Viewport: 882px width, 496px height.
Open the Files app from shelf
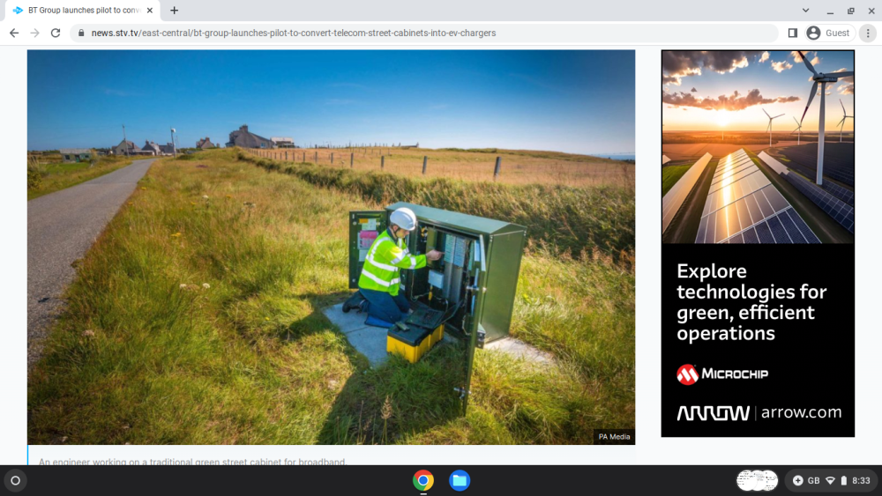tap(460, 480)
